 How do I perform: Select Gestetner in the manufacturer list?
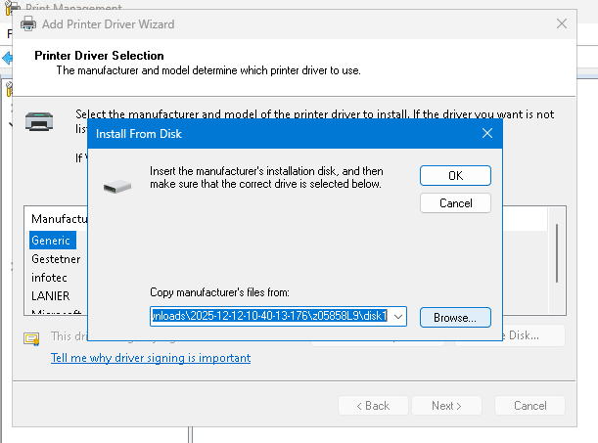[x=56, y=259]
